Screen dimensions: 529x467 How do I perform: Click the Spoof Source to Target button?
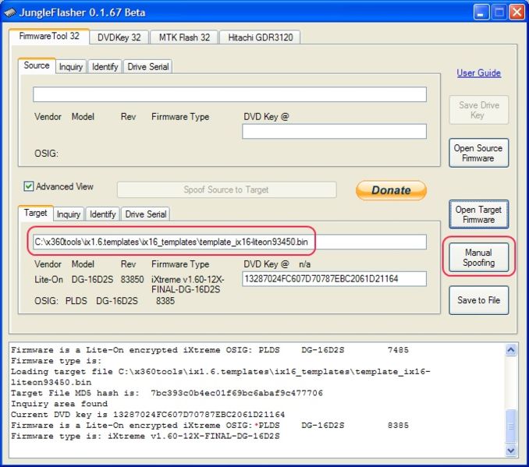coord(226,189)
